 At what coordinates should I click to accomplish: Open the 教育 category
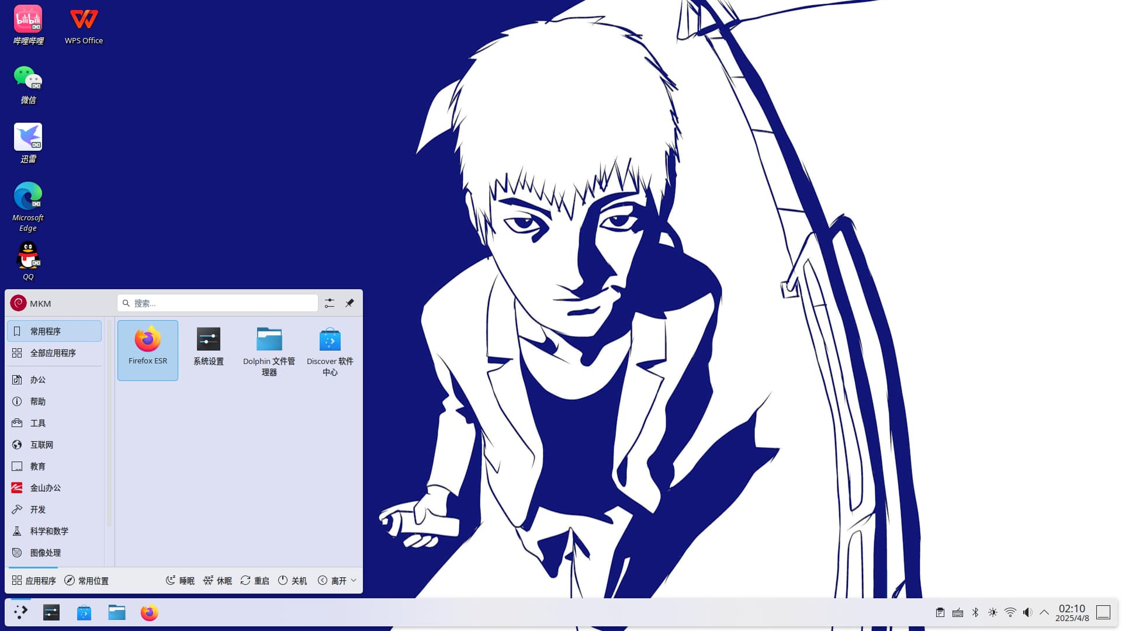tap(54, 466)
